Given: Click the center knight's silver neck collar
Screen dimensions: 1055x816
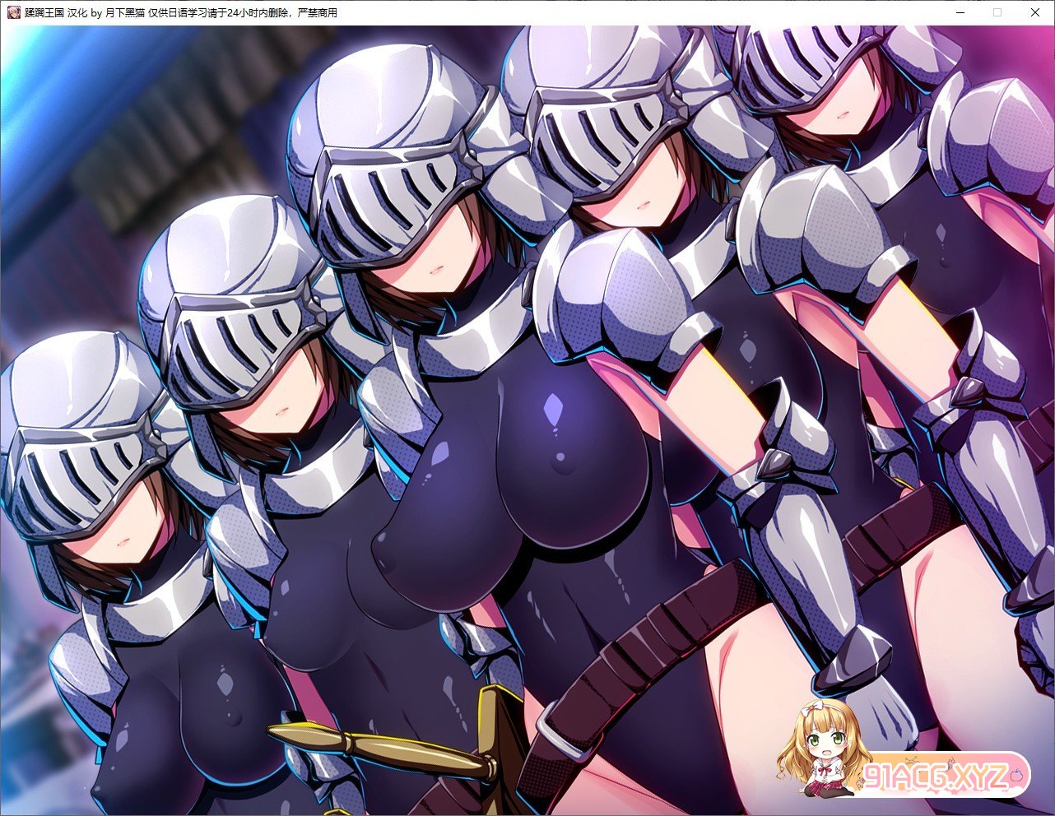Looking at the screenshot, I should pos(477,337).
